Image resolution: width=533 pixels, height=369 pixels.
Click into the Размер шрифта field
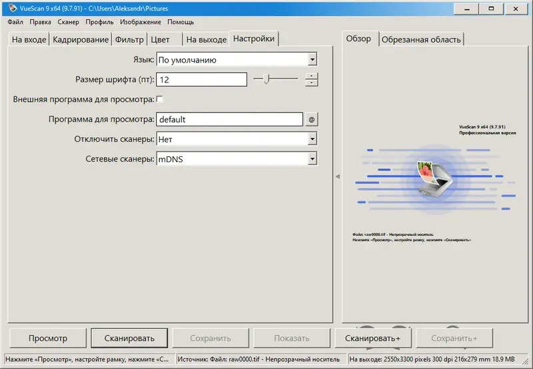pos(202,80)
